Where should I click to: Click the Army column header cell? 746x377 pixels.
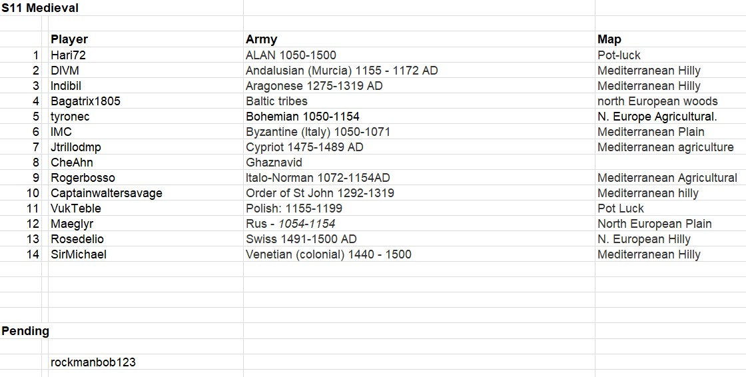[x=419, y=39]
